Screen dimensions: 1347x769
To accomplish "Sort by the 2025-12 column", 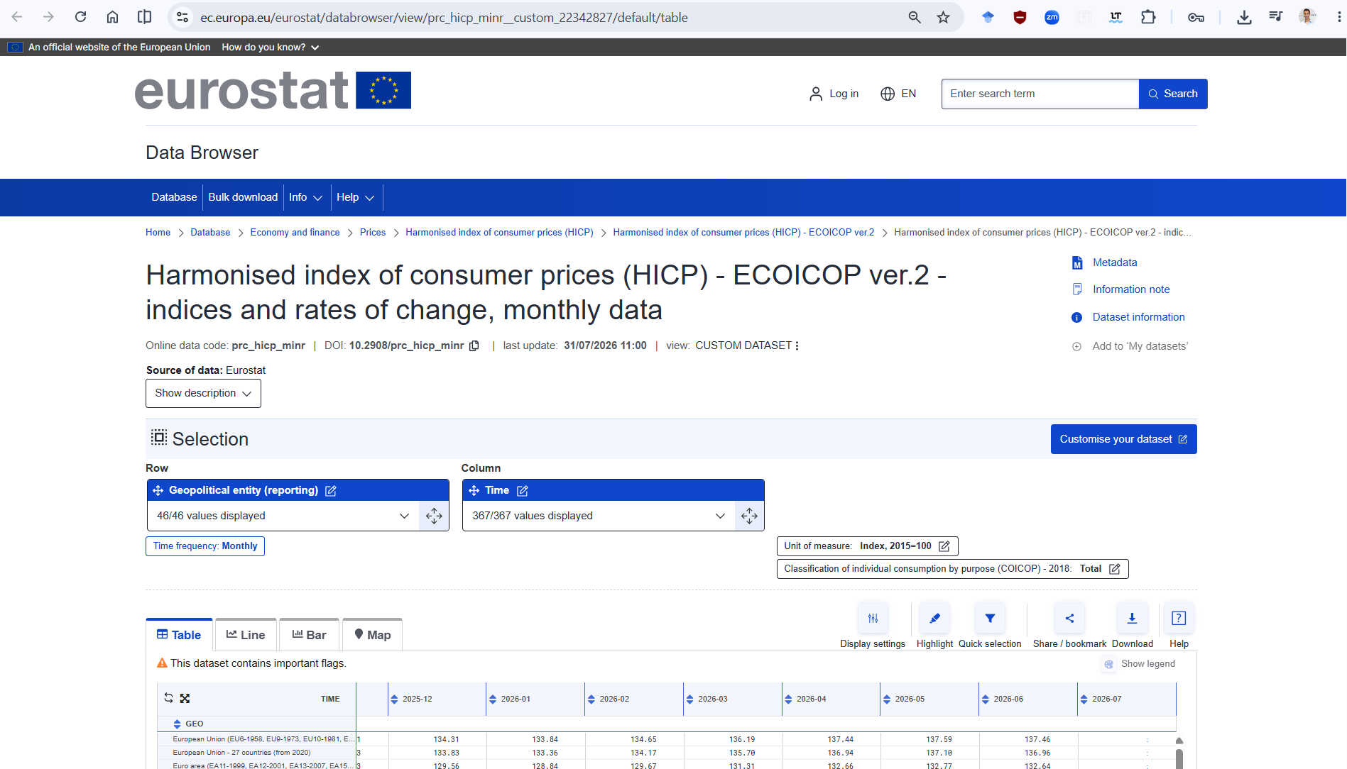I will coord(394,699).
